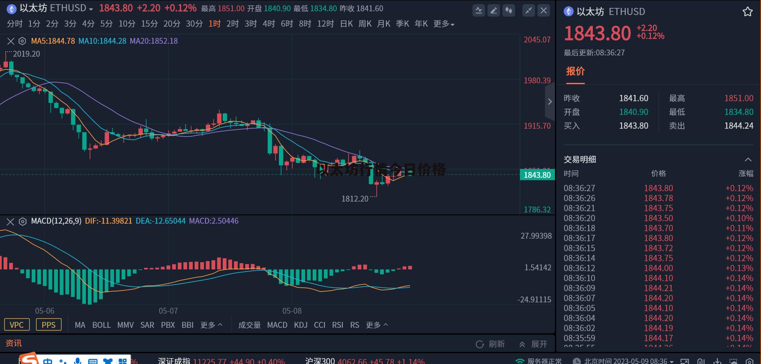Collapse right panel with side arrow handle
Viewport: 761px width, 364px height.
click(x=550, y=101)
